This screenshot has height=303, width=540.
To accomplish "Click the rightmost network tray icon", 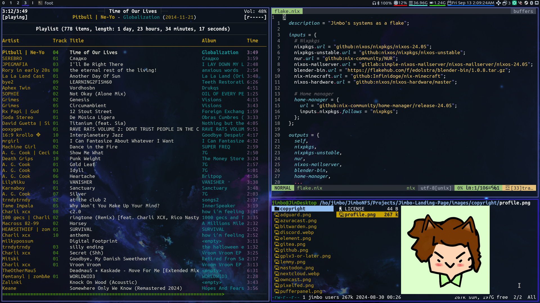I will coord(537,3).
